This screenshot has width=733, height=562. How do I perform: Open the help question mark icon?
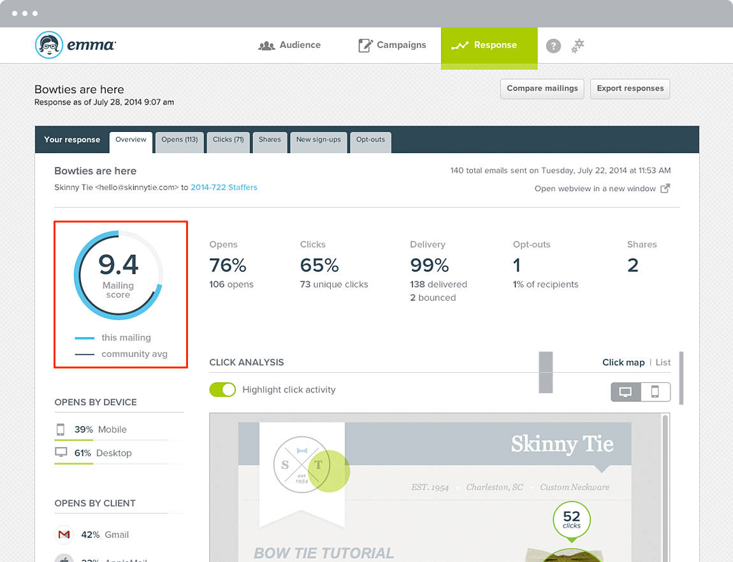click(553, 46)
